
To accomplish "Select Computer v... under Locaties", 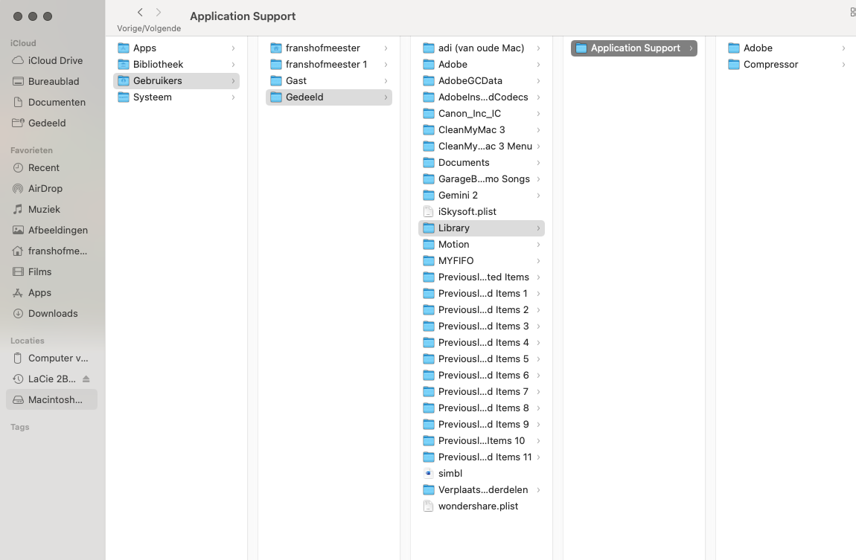I will 52,358.
